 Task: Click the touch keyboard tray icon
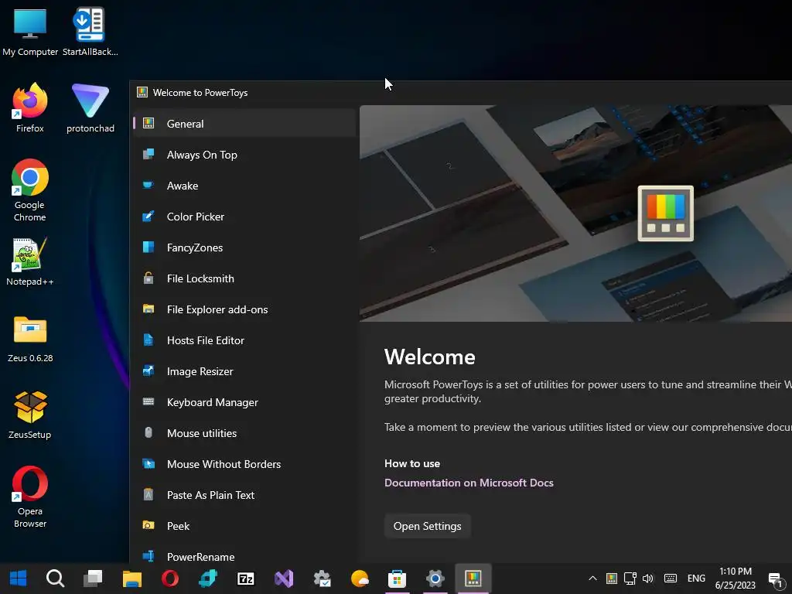pos(671,579)
